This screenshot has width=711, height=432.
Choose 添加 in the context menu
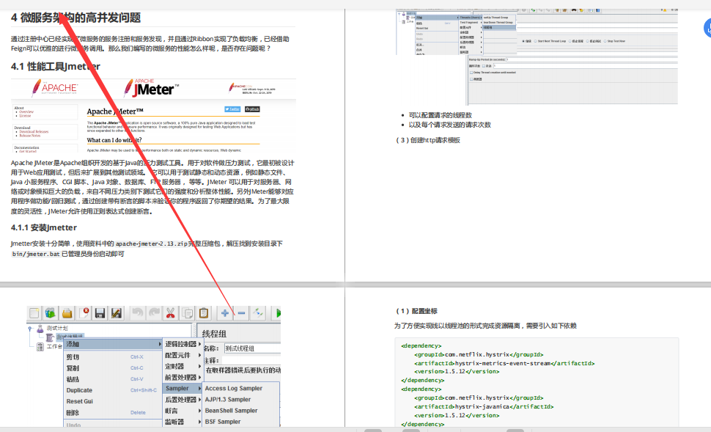(113, 344)
